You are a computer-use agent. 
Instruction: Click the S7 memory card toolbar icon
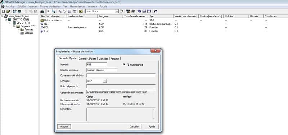(x=19, y=11)
